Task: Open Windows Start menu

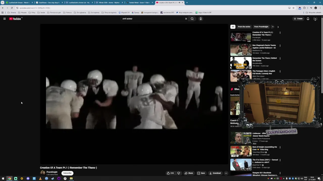Action: tap(3, 178)
